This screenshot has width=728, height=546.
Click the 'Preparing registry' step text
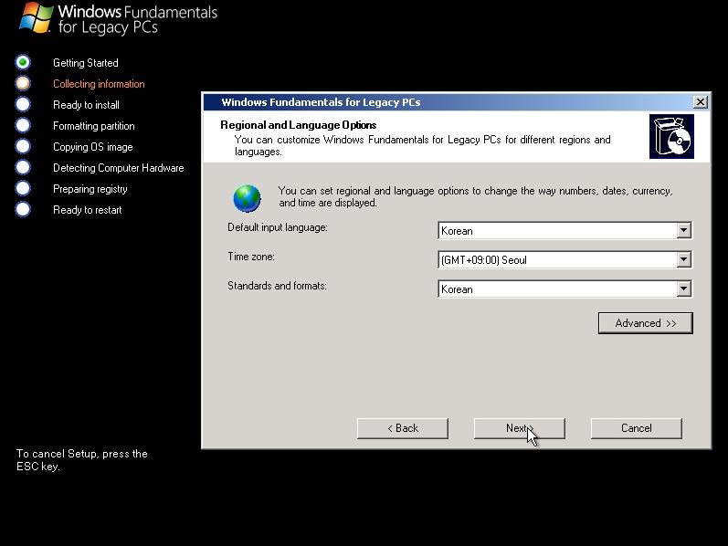coord(90,189)
